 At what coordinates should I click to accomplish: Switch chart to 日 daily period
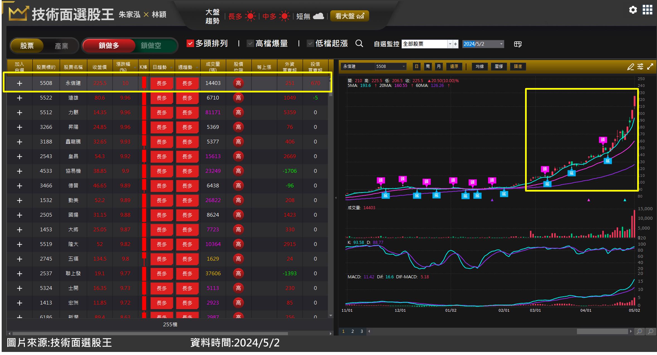pyautogui.click(x=417, y=67)
